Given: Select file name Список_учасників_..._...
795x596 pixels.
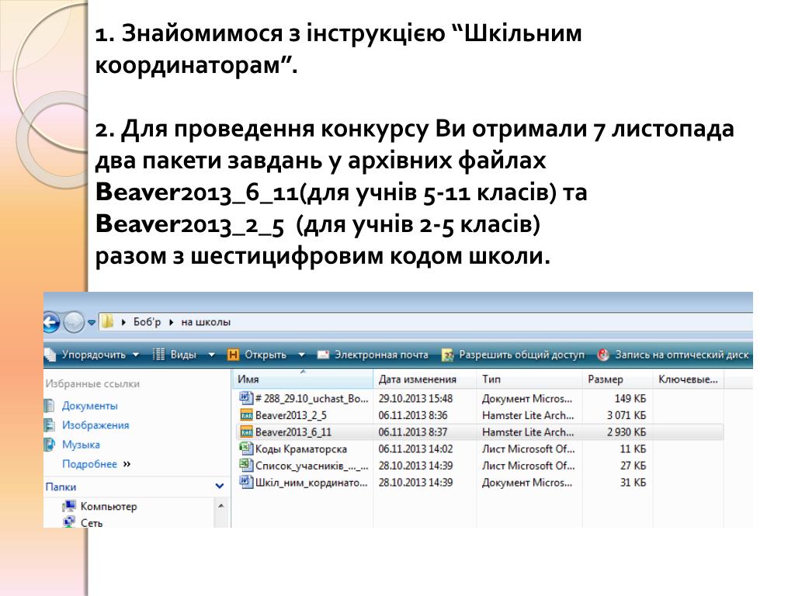Looking at the screenshot, I should [x=312, y=466].
